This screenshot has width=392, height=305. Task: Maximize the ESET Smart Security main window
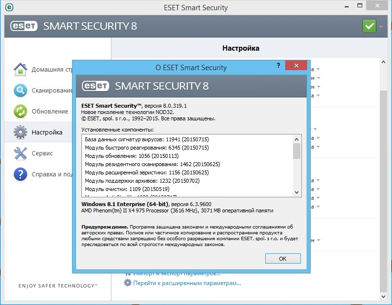pos(360,6)
